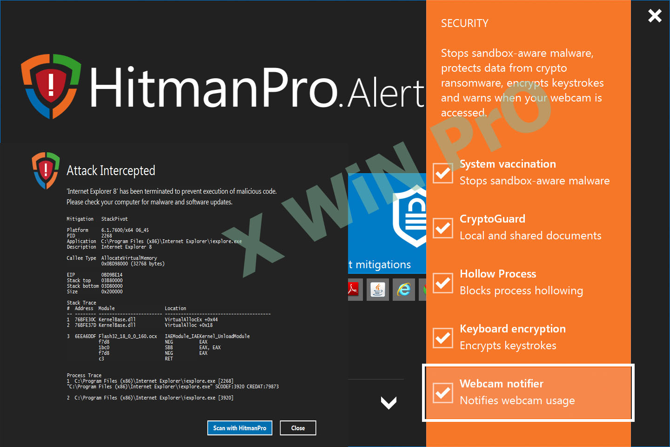Uncheck the Keyboard encryption option
The height and width of the screenshot is (447, 670).
coord(442,338)
